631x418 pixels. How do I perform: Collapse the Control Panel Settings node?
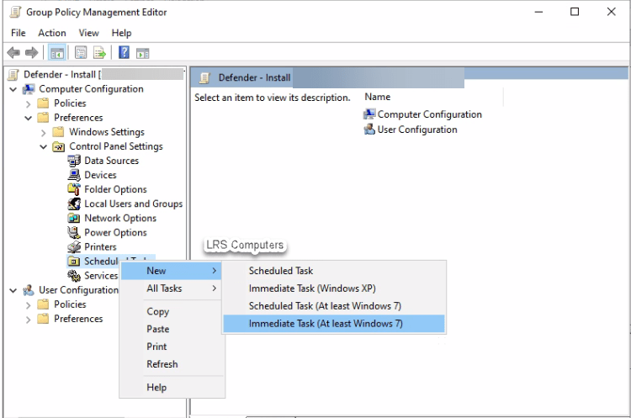44,146
